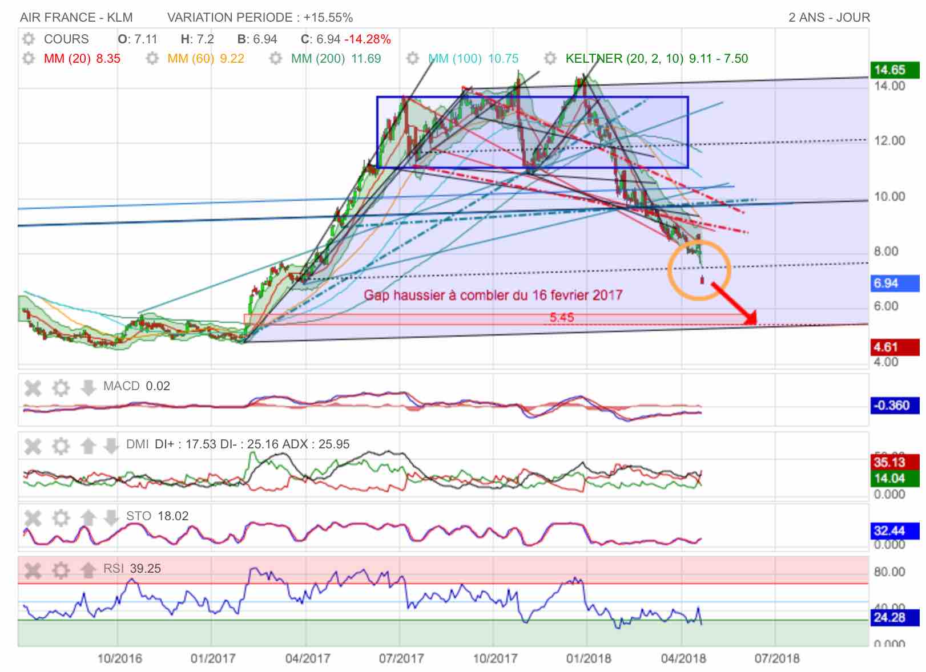
Task: Click the STO 18.02 label
Action: (x=157, y=516)
